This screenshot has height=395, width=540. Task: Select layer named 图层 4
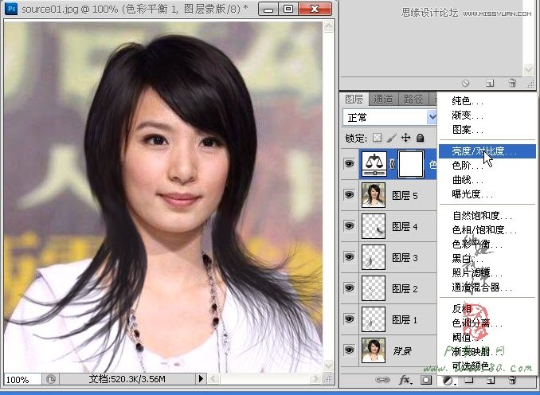405,226
